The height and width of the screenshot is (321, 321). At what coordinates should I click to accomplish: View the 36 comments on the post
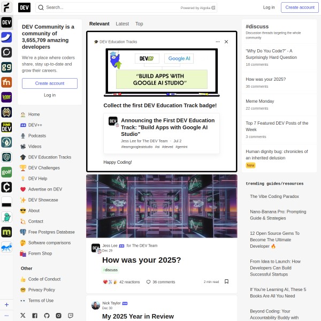[x=160, y=282]
